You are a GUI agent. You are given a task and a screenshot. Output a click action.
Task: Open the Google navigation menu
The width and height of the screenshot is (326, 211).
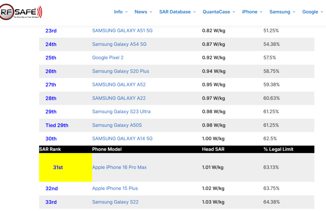pyautogui.click(x=312, y=12)
